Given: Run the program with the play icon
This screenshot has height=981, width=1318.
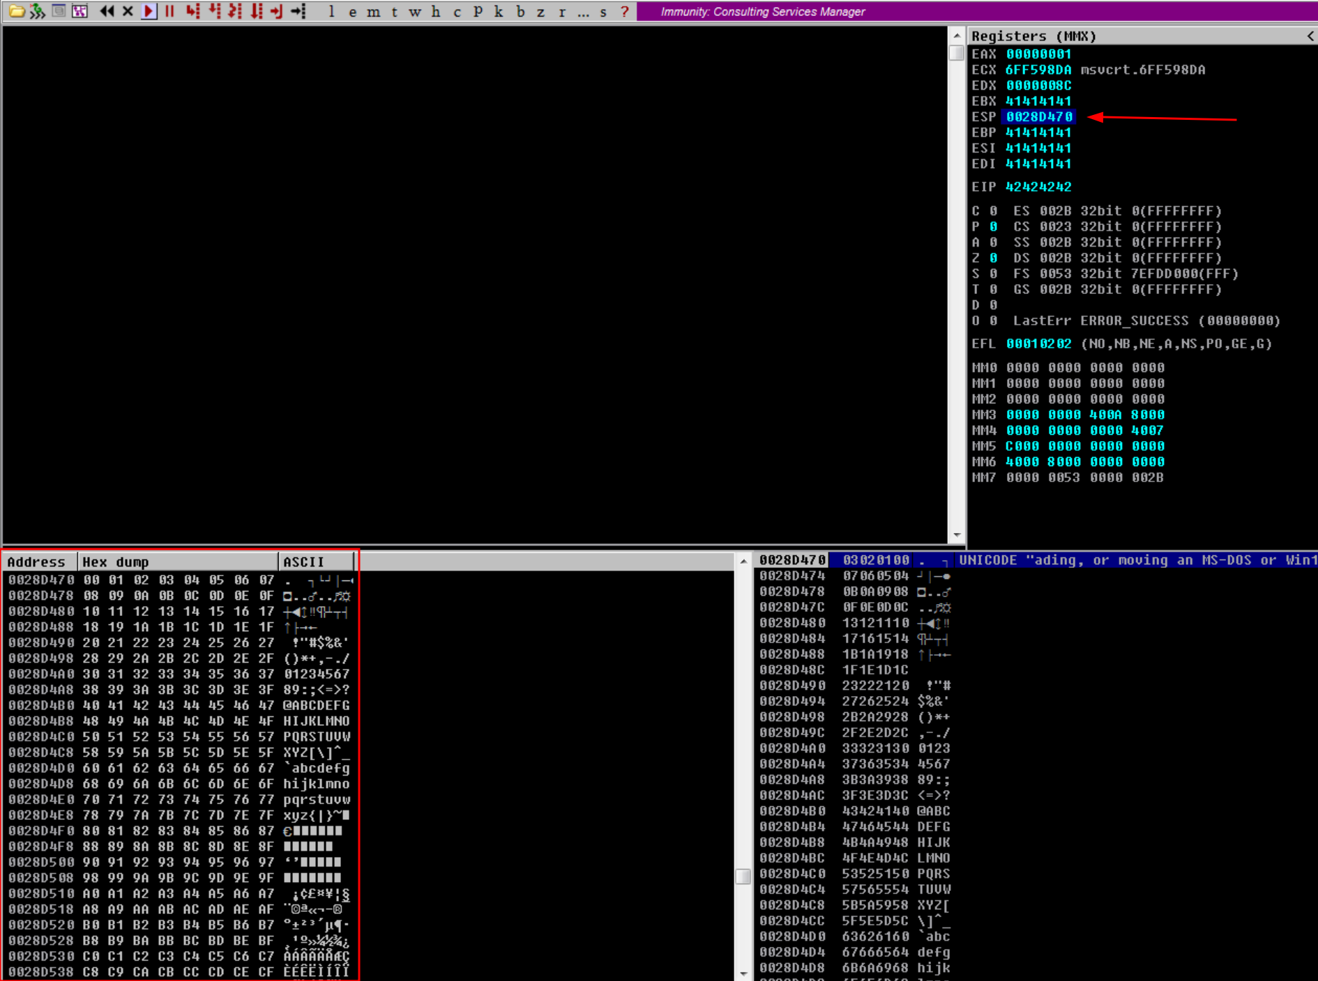Looking at the screenshot, I should (149, 11).
